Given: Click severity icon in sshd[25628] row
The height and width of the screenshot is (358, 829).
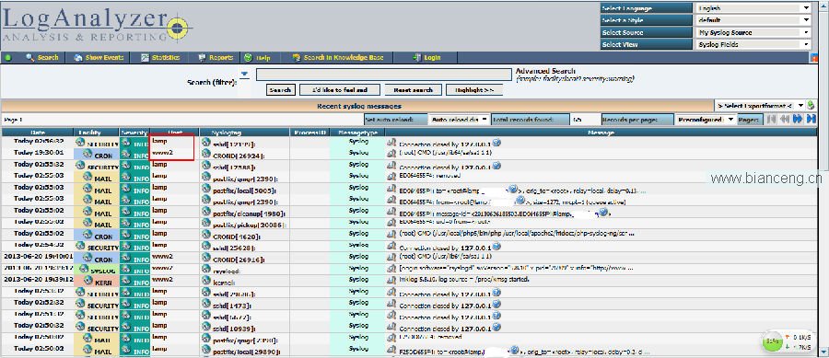Looking at the screenshot, I should 126,246.
